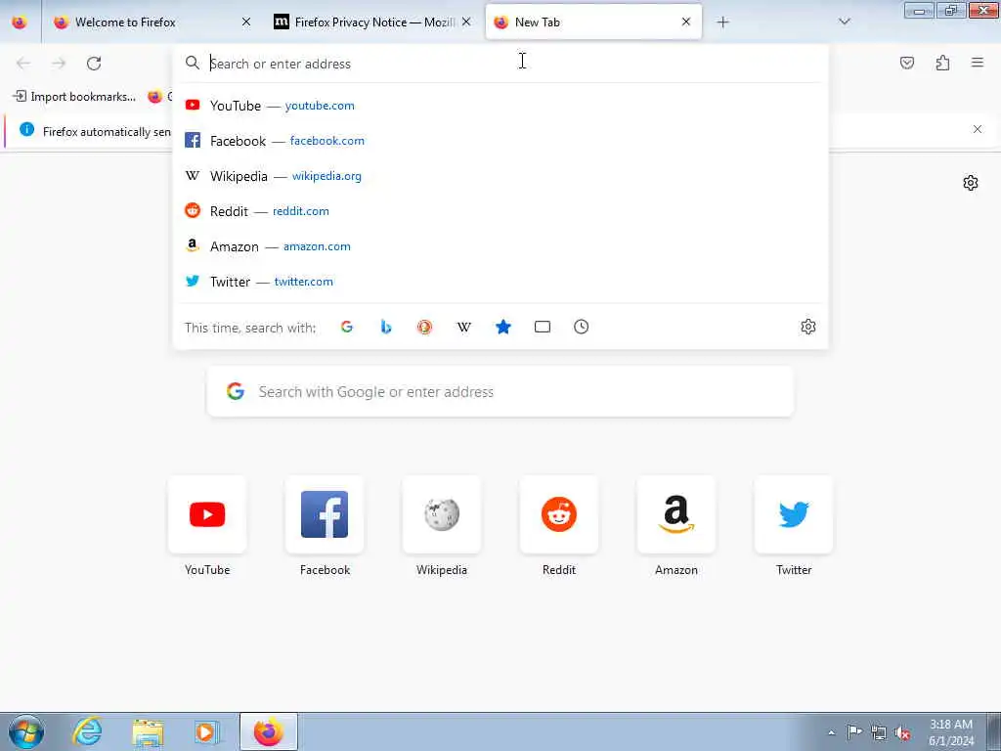Select Facebook suggestion in address dropdown
The width and height of the screenshot is (1001, 751).
500,141
